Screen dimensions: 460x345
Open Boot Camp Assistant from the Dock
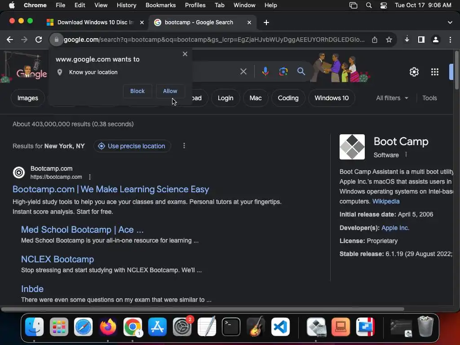[x=316, y=327]
